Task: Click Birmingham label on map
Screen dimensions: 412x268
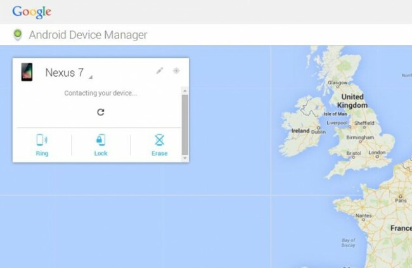Action: coord(360,137)
